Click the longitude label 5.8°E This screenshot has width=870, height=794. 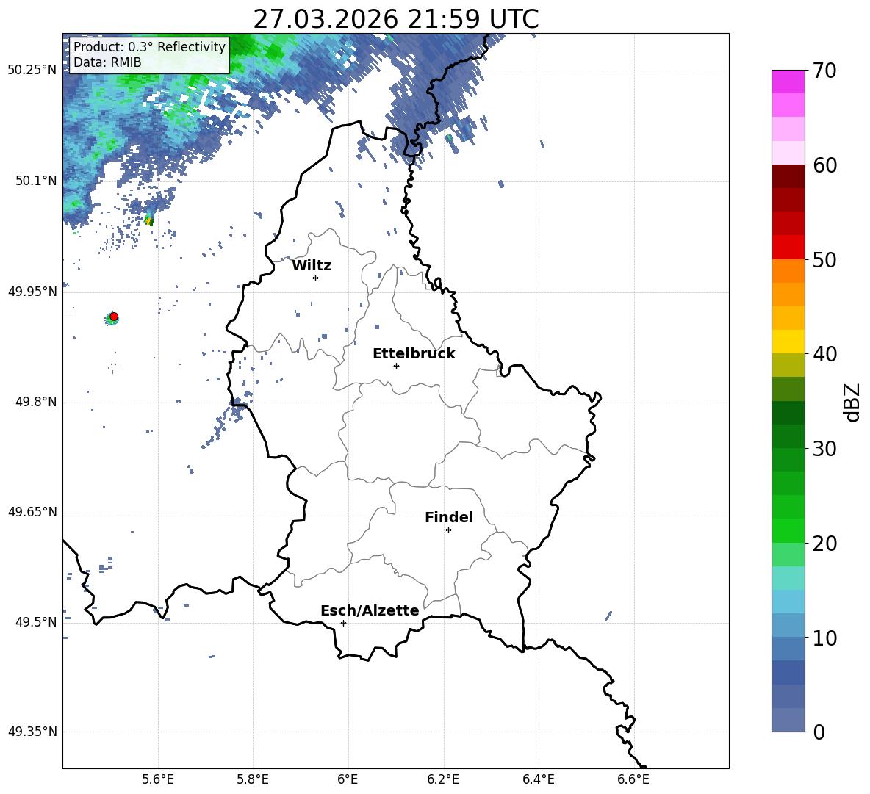(x=253, y=779)
